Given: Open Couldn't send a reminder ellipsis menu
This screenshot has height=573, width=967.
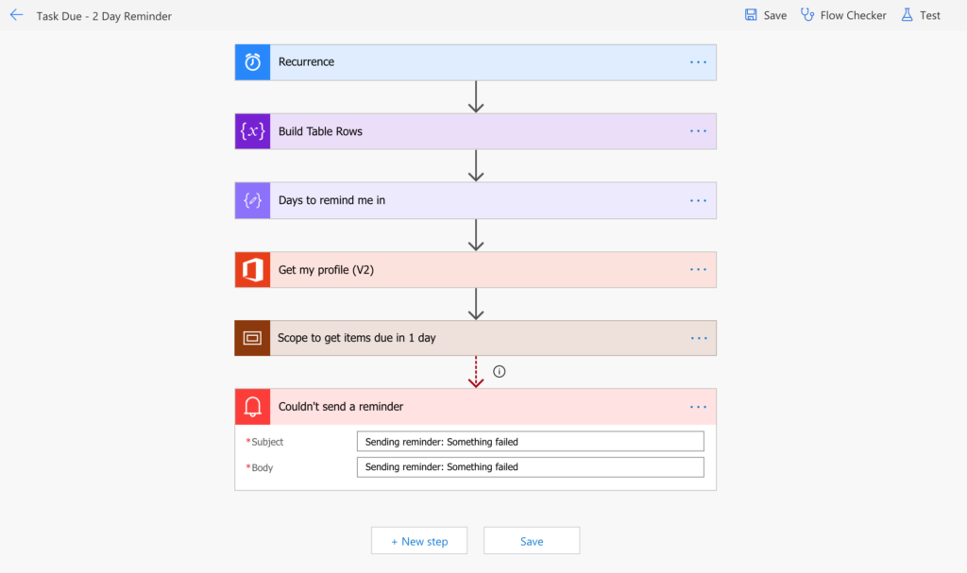Looking at the screenshot, I should click(x=698, y=407).
